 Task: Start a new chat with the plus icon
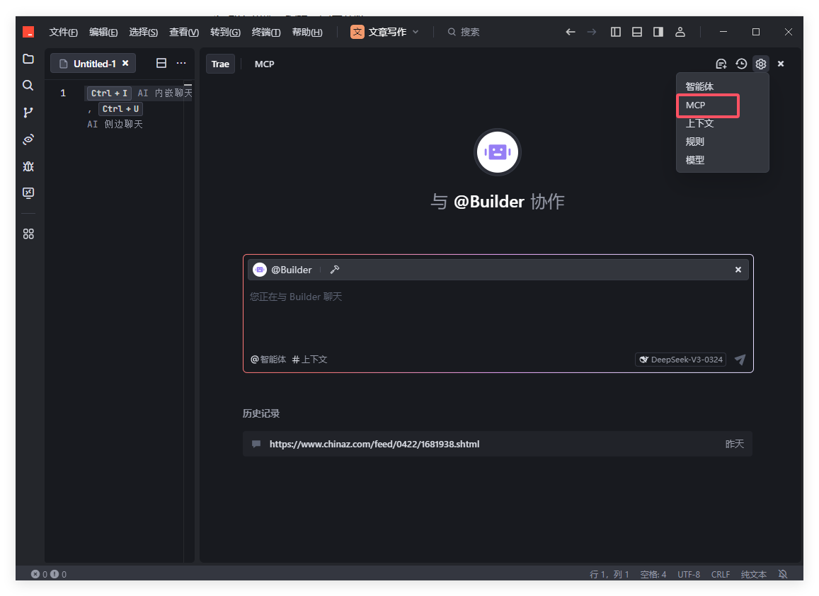tap(721, 64)
